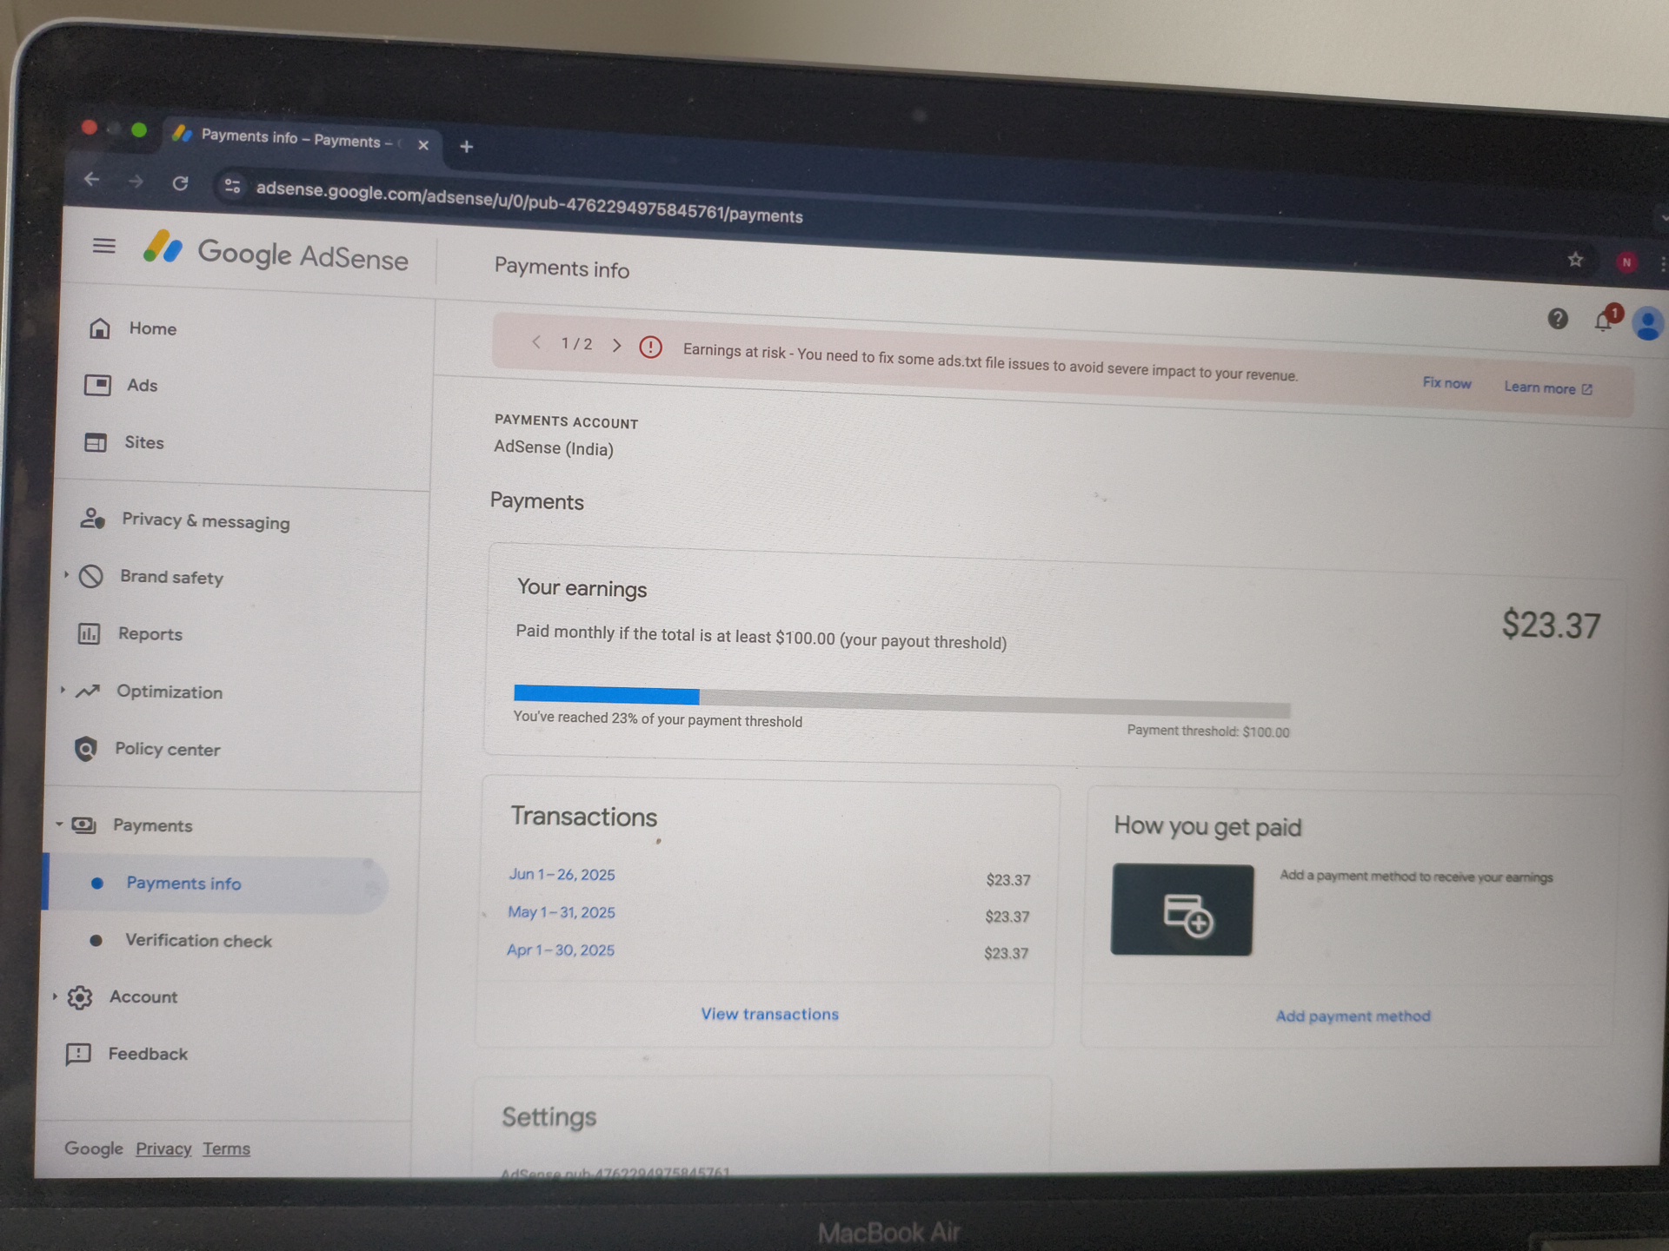Click the Terms footer link
1669x1251 pixels.
click(226, 1148)
